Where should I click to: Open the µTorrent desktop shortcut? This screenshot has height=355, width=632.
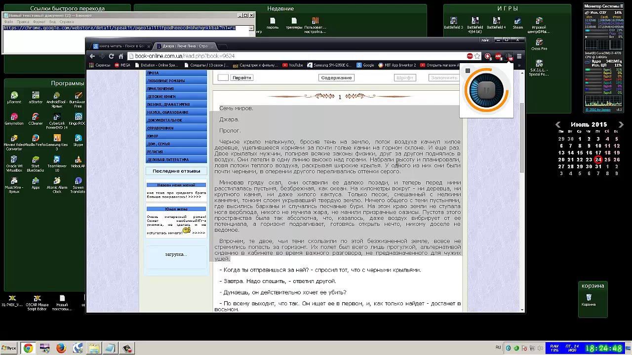coord(14,98)
